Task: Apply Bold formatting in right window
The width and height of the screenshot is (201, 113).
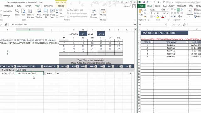Action: [151, 13]
